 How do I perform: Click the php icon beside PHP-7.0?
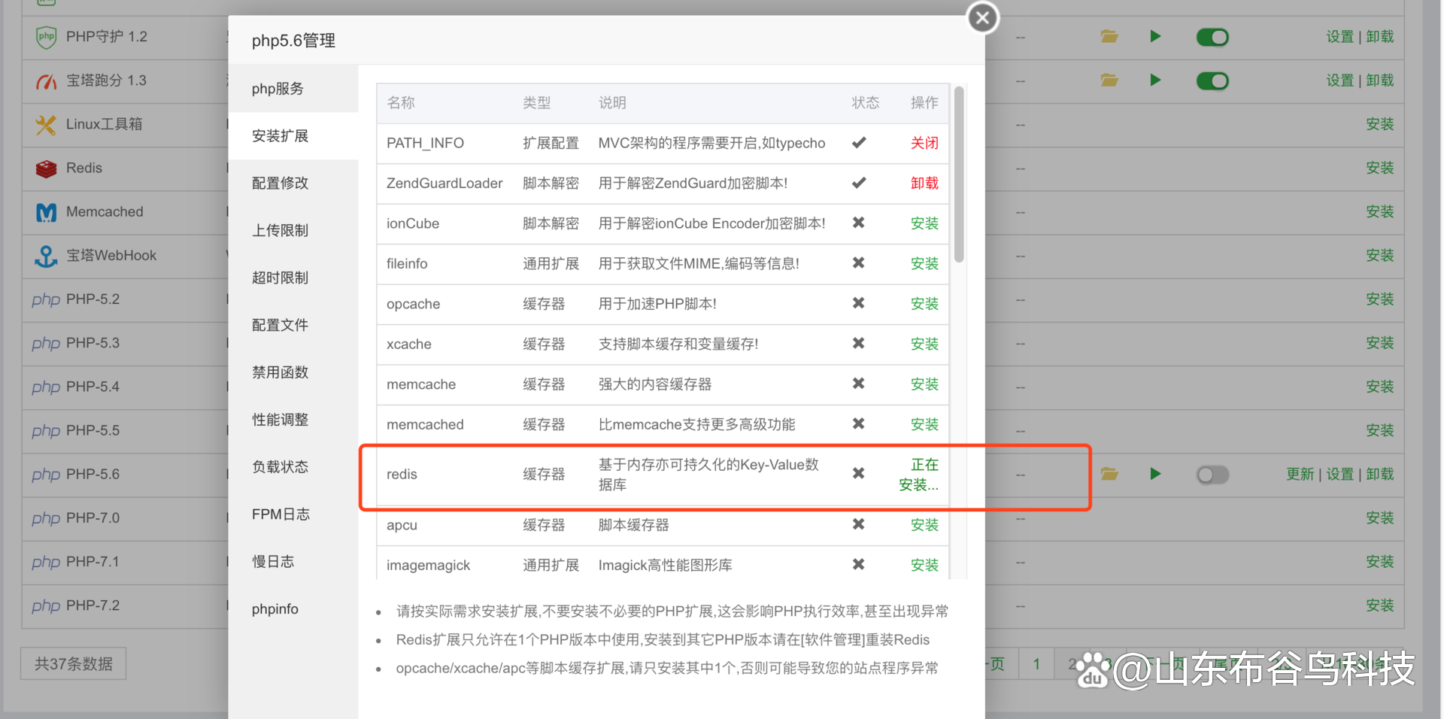click(46, 518)
